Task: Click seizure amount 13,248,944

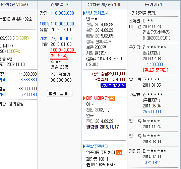Action: (x=152, y=162)
